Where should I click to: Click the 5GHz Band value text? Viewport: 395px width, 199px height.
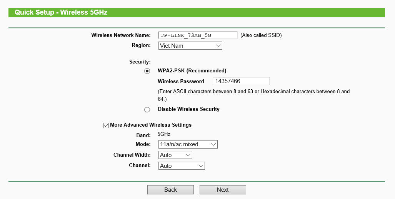[164, 134]
